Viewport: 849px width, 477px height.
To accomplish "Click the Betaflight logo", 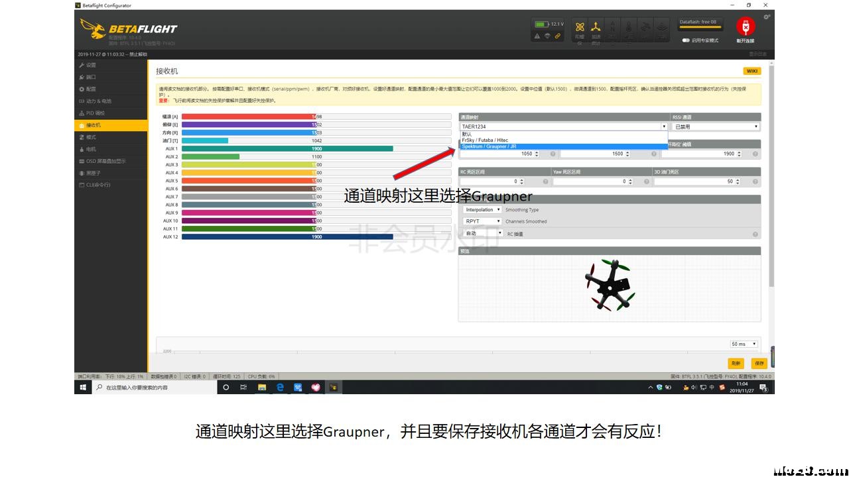I will coord(129,28).
